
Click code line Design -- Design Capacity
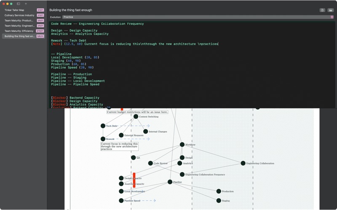(x=74, y=30)
